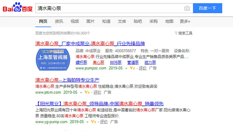233x131 pixels.
Task: Click 评价 on ptcm.com result
Action: (97, 92)
